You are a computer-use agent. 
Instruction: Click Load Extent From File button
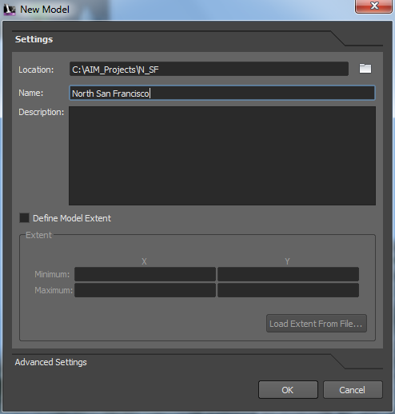[x=317, y=324]
